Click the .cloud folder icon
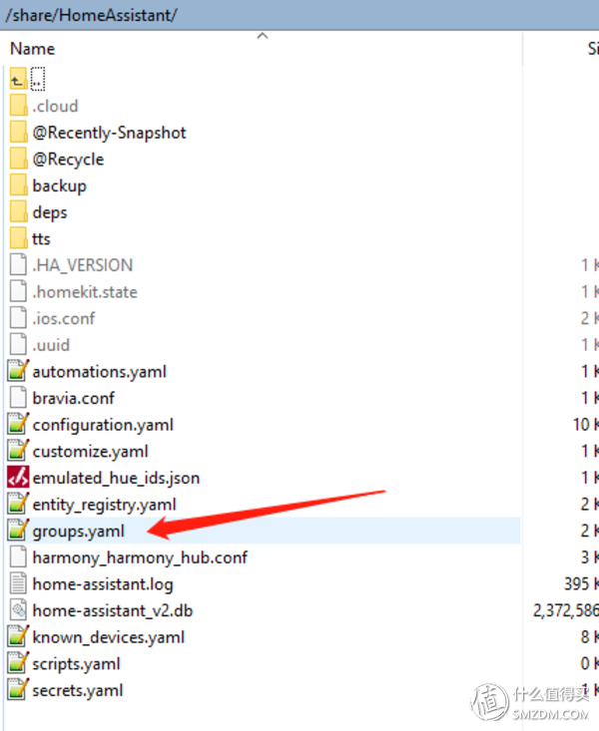 19,106
